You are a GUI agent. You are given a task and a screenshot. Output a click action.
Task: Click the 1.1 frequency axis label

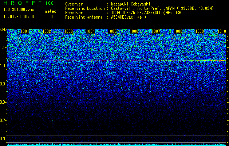pos(3,47)
